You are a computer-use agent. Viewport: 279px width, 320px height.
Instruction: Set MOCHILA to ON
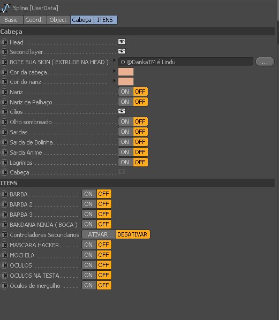(x=89, y=255)
